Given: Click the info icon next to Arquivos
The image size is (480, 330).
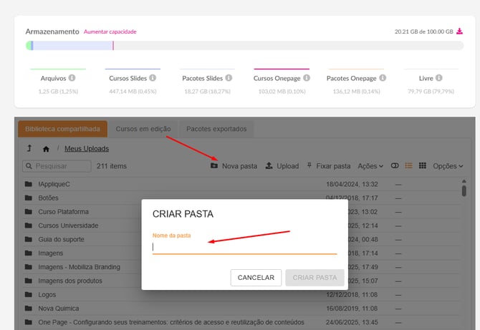Looking at the screenshot, I should point(72,78).
